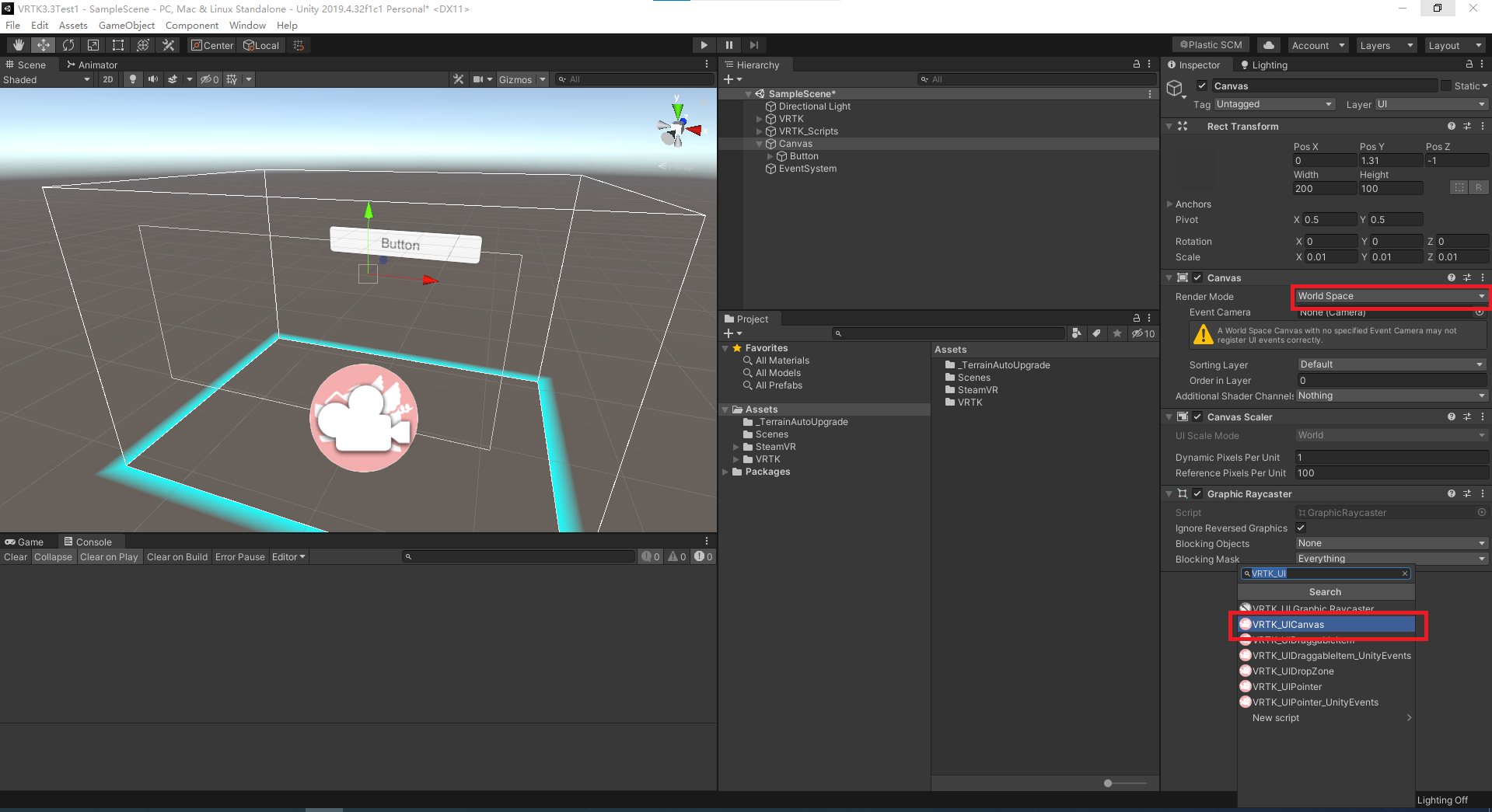Select All Materials favorite
This screenshot has width=1492, height=812.
coord(782,361)
